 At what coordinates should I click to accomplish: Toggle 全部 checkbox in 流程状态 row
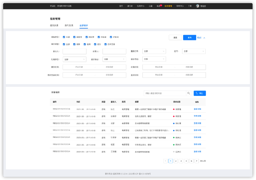pos(64,37)
